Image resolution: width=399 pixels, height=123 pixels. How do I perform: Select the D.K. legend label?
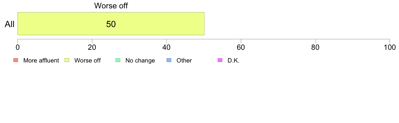(234, 60)
